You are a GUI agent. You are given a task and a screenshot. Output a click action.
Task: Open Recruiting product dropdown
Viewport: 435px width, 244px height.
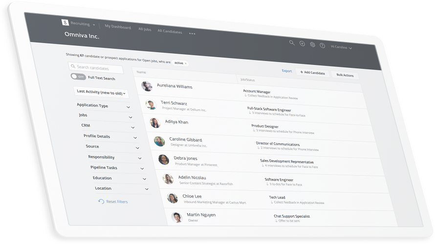coord(83,24)
